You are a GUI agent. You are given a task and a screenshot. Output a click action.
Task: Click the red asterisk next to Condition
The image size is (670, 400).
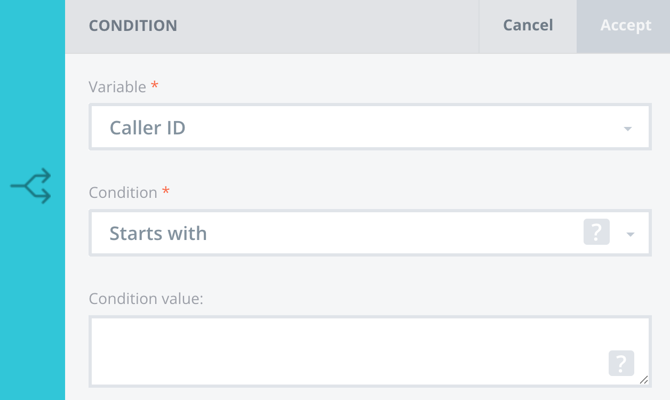pyautogui.click(x=165, y=191)
